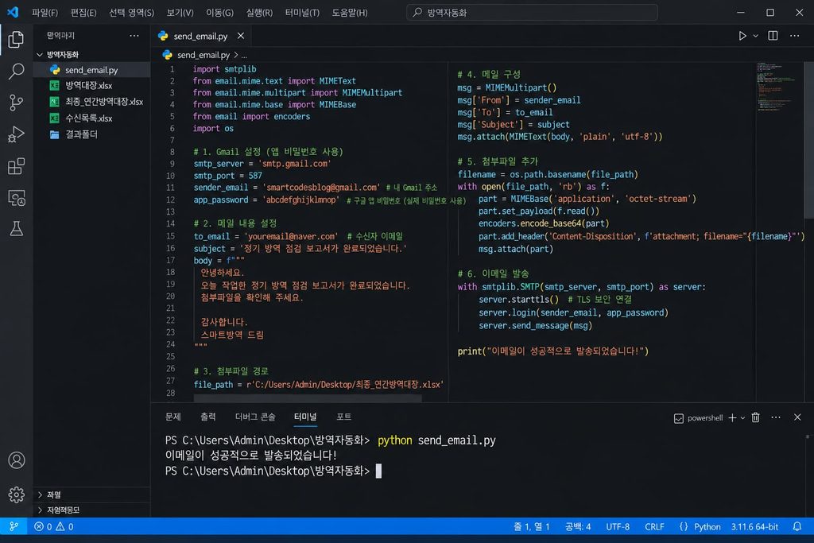Open notifications bell in the status bar

click(797, 527)
